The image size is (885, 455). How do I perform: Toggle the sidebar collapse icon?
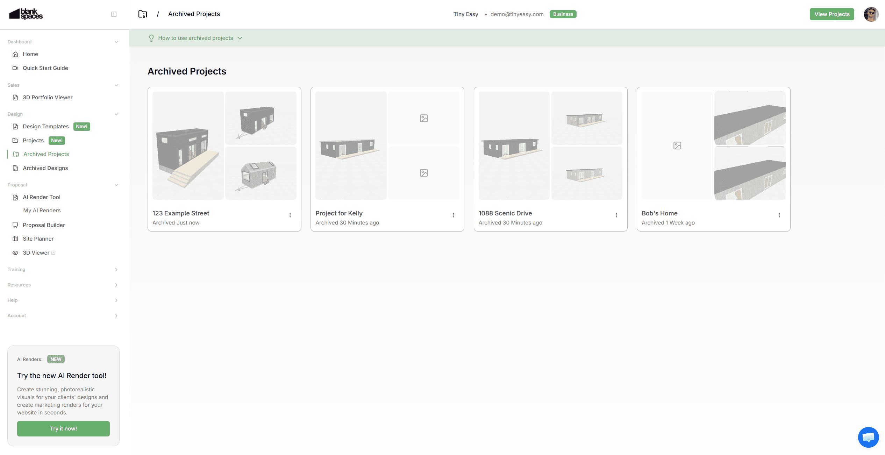click(114, 14)
